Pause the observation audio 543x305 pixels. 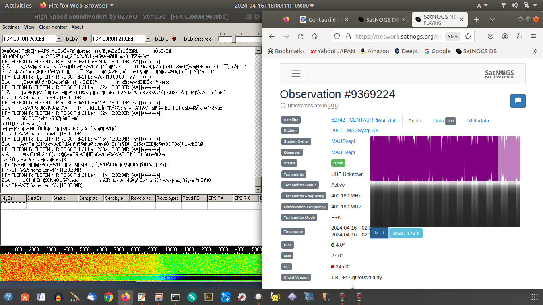point(383,233)
